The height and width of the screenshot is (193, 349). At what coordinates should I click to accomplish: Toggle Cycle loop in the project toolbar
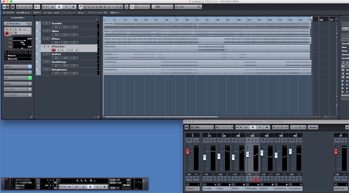pos(52,7)
